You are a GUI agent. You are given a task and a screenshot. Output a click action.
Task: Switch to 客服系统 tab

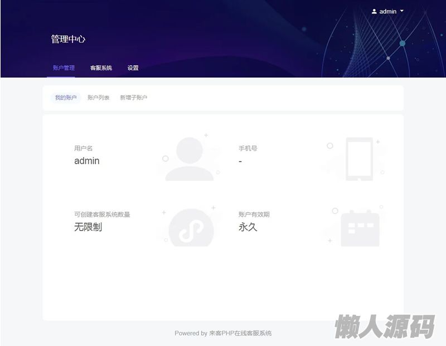101,67
